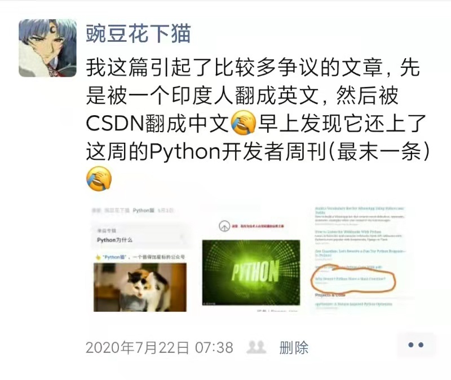Click the "How to Subscribe Webhooks With Python" entry
Image resolution: width=451 pixels, height=380 pixels.
point(348,232)
